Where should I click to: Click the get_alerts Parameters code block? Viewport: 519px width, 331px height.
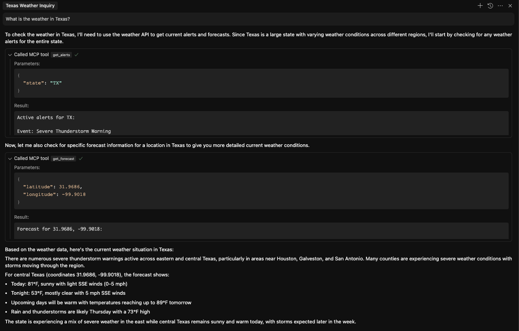(x=262, y=83)
